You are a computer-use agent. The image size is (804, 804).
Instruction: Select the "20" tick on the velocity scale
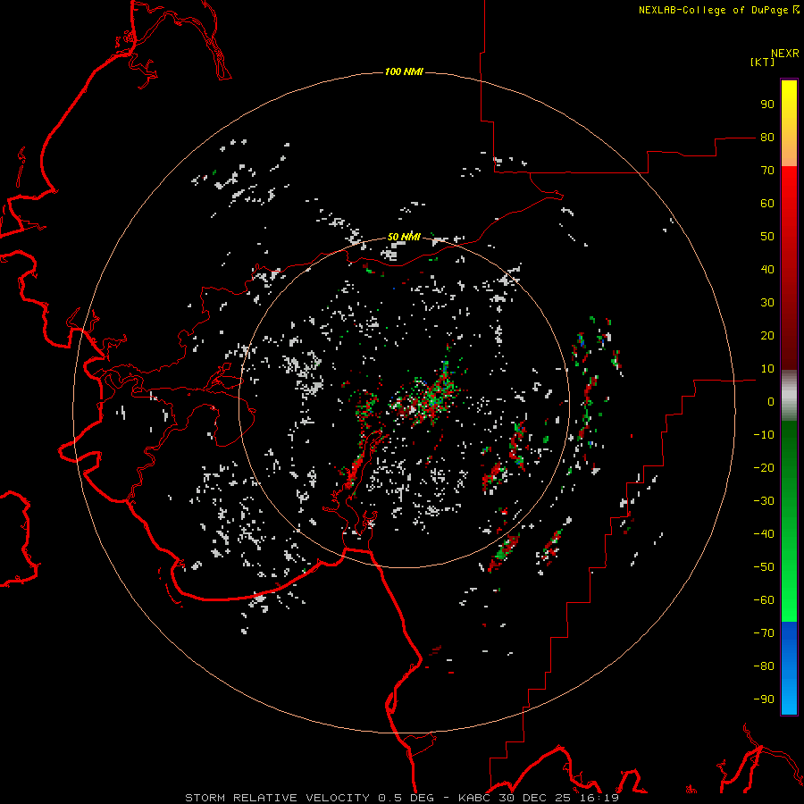coord(767,336)
